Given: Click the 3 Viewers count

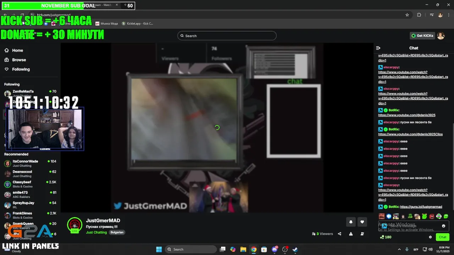Looking at the screenshot, I should [322, 234].
